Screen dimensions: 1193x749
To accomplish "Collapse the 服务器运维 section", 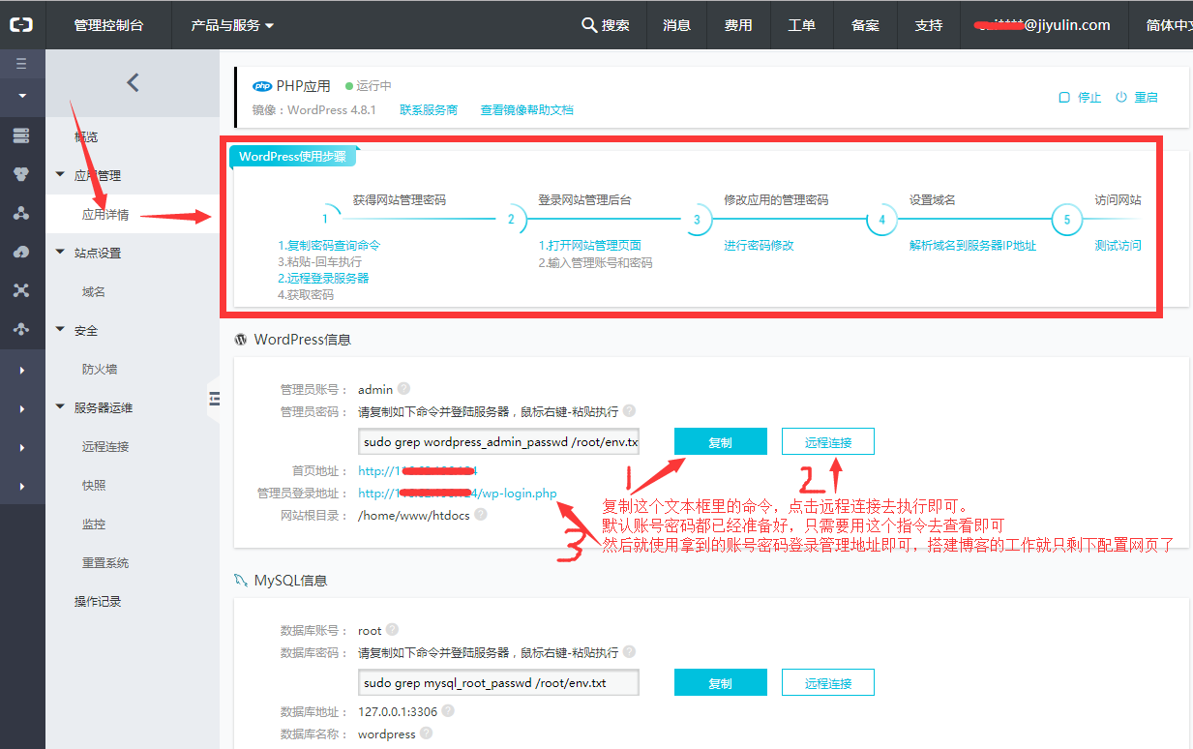I will pyautogui.click(x=60, y=407).
